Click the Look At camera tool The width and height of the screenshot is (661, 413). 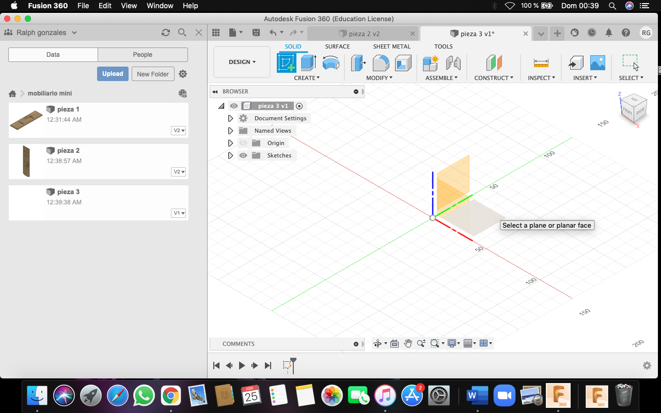click(x=395, y=343)
